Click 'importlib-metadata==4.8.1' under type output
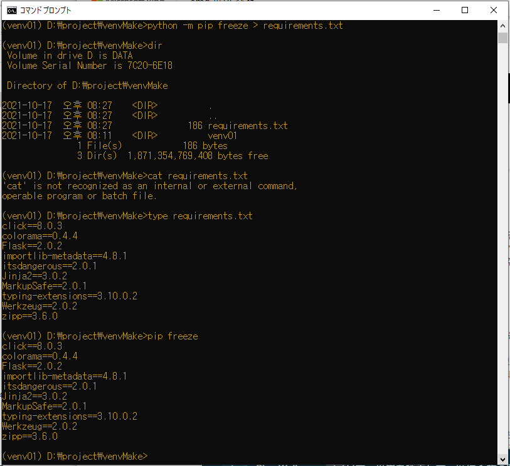Screen dimensions: 510x466 tap(65, 256)
